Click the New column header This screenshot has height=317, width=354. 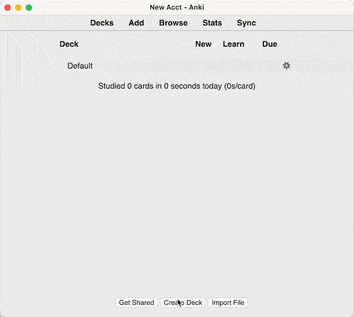click(203, 44)
